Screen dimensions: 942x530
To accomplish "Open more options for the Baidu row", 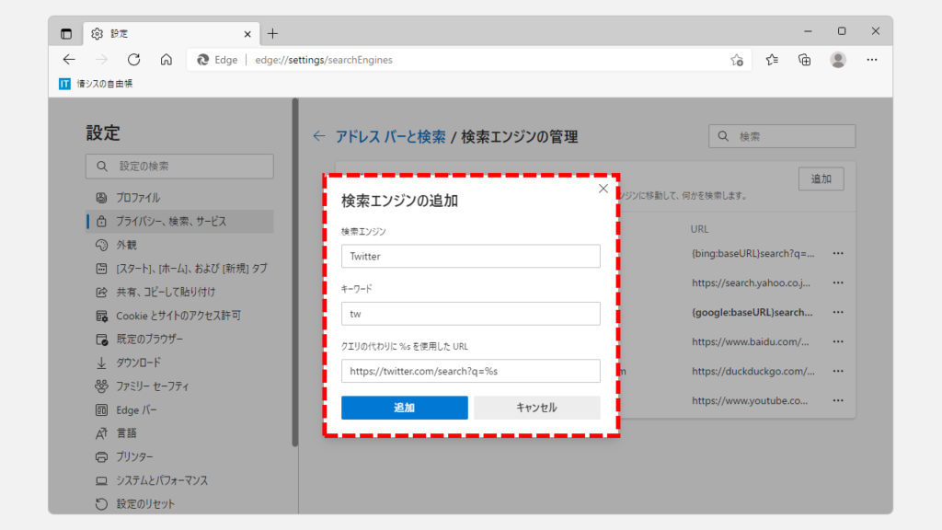I will [x=838, y=342].
